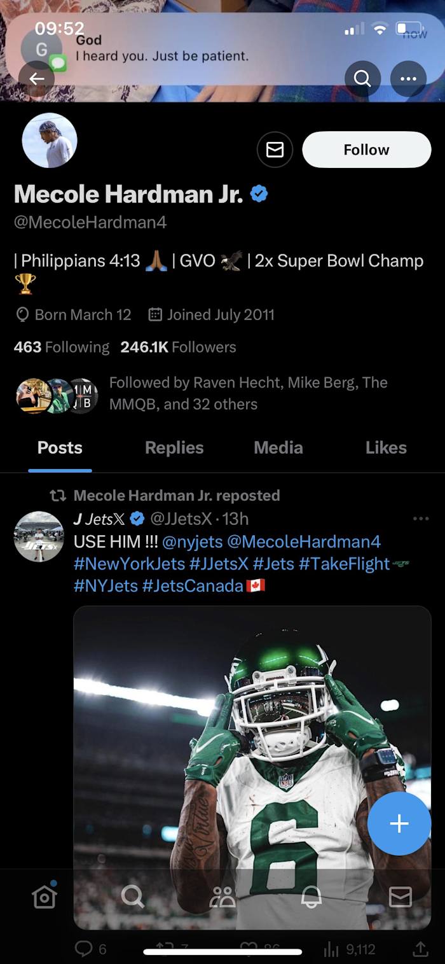
Task: Open the Communities icon in bottom bar
Action: coord(222,897)
